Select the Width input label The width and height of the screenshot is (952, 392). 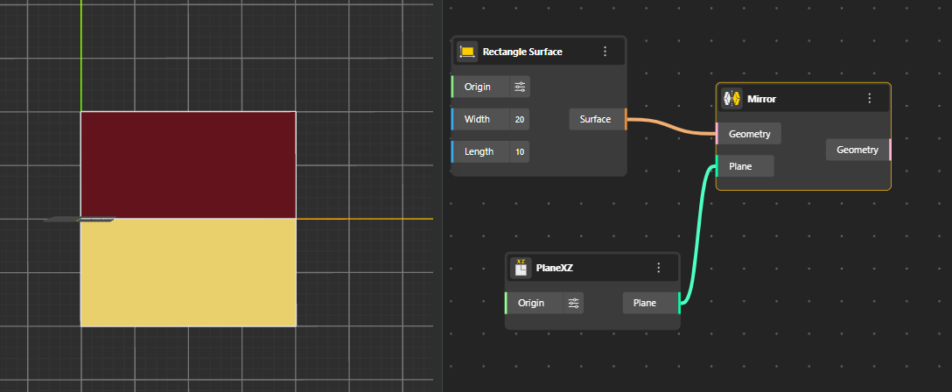point(477,120)
